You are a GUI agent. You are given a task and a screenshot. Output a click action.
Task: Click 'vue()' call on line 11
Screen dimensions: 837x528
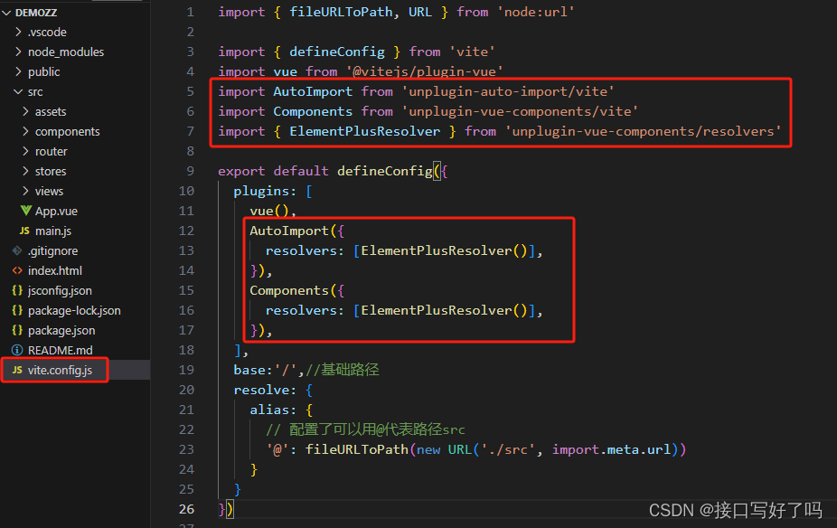tap(269, 211)
